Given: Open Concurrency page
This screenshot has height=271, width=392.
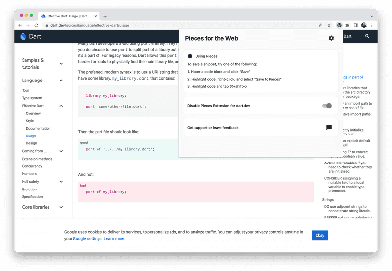Looking at the screenshot, I should (32, 166).
